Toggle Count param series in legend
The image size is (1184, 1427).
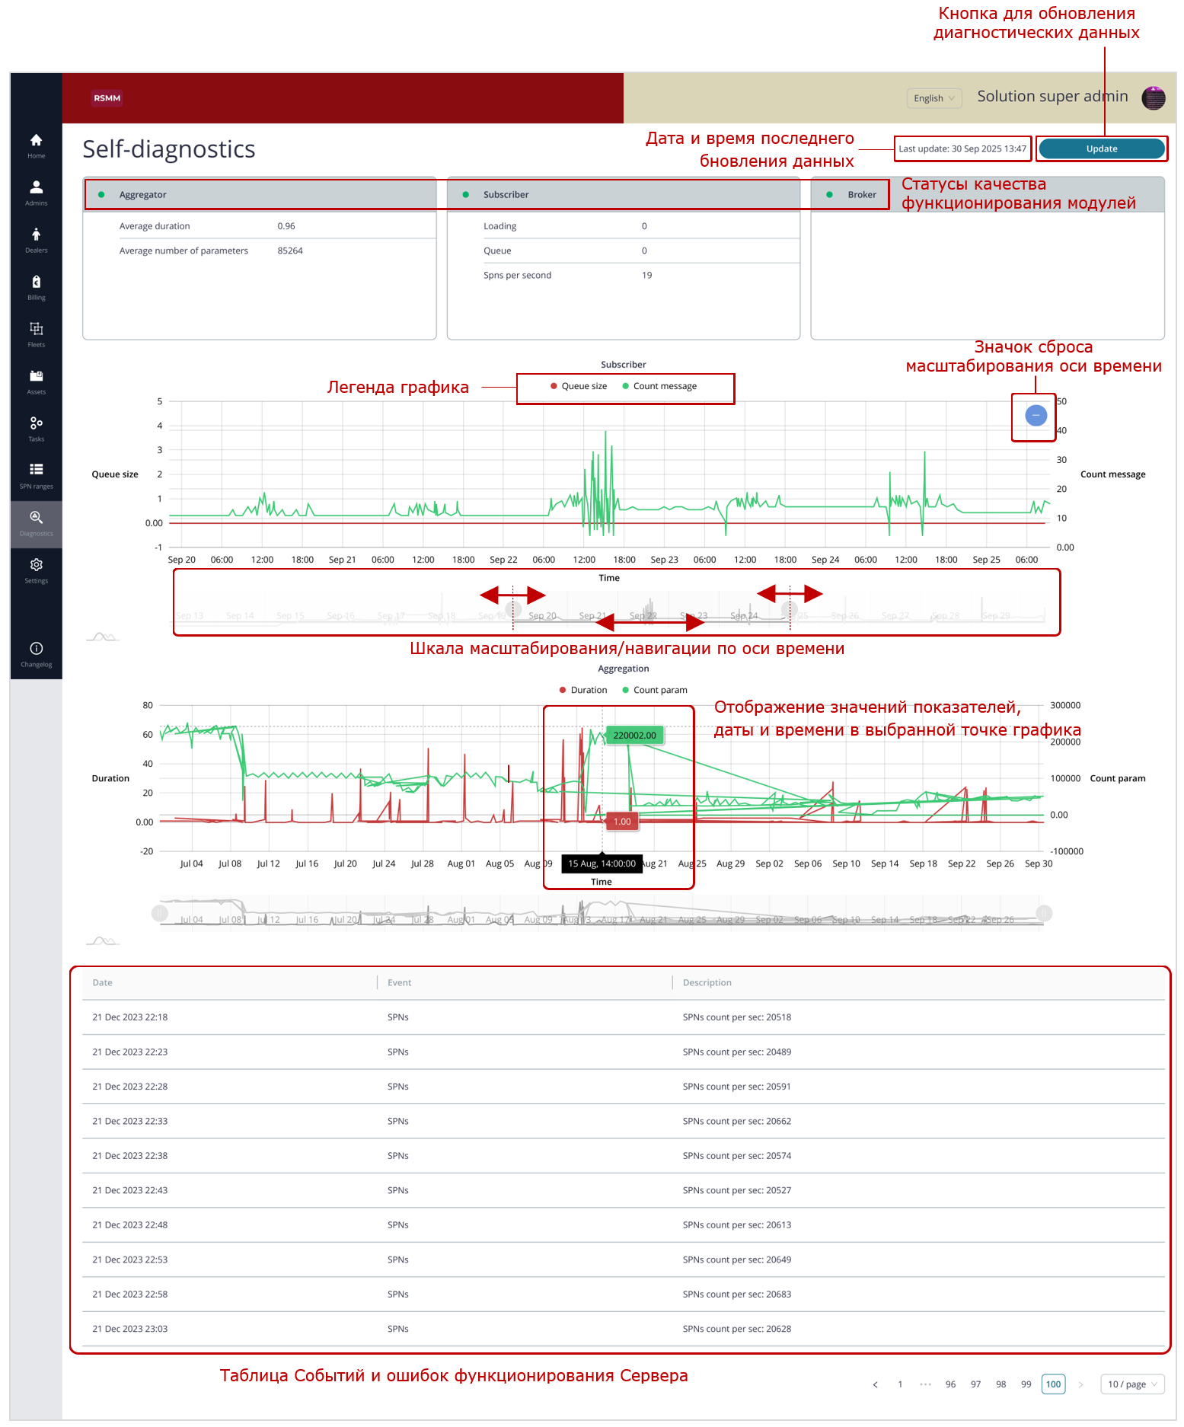[655, 690]
